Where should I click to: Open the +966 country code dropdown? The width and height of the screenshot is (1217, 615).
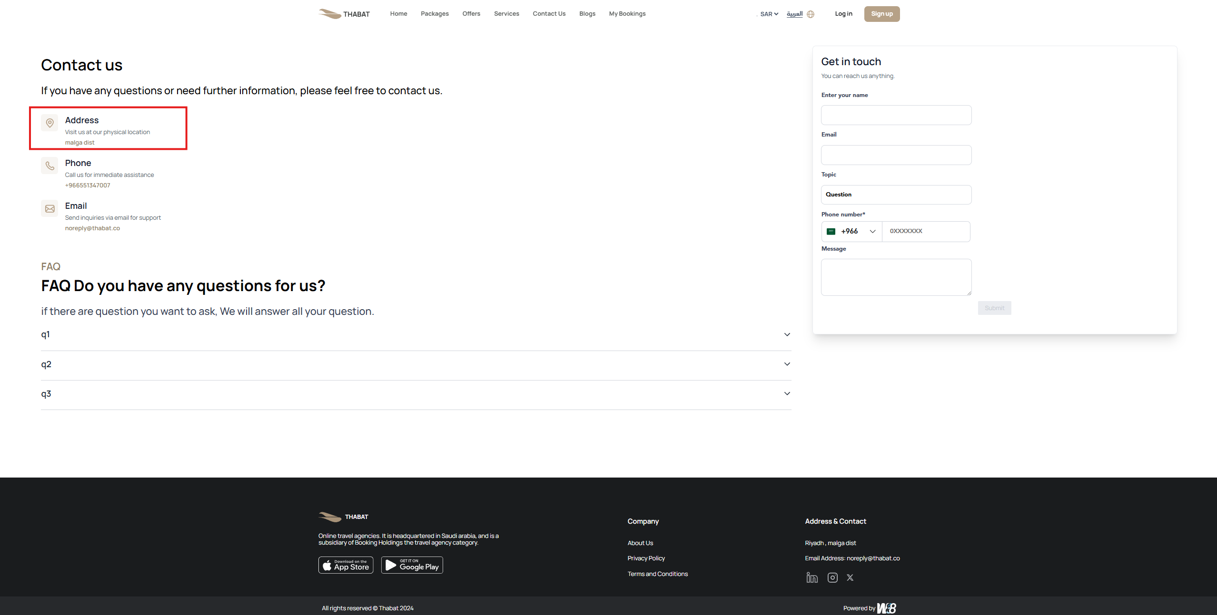pos(851,232)
